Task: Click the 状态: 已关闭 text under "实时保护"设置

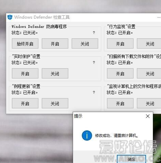Action: tap(24, 62)
